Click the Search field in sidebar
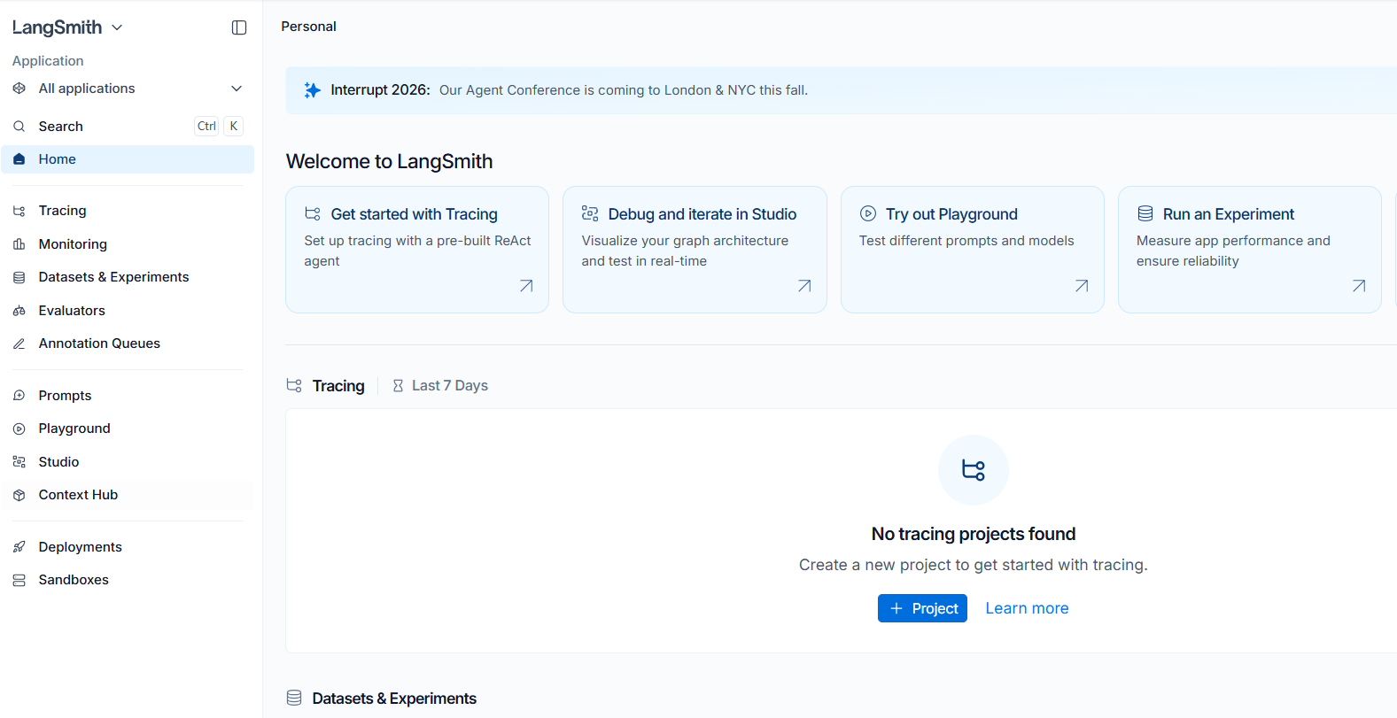The height and width of the screenshot is (718, 1397). pyautogui.click(x=128, y=127)
